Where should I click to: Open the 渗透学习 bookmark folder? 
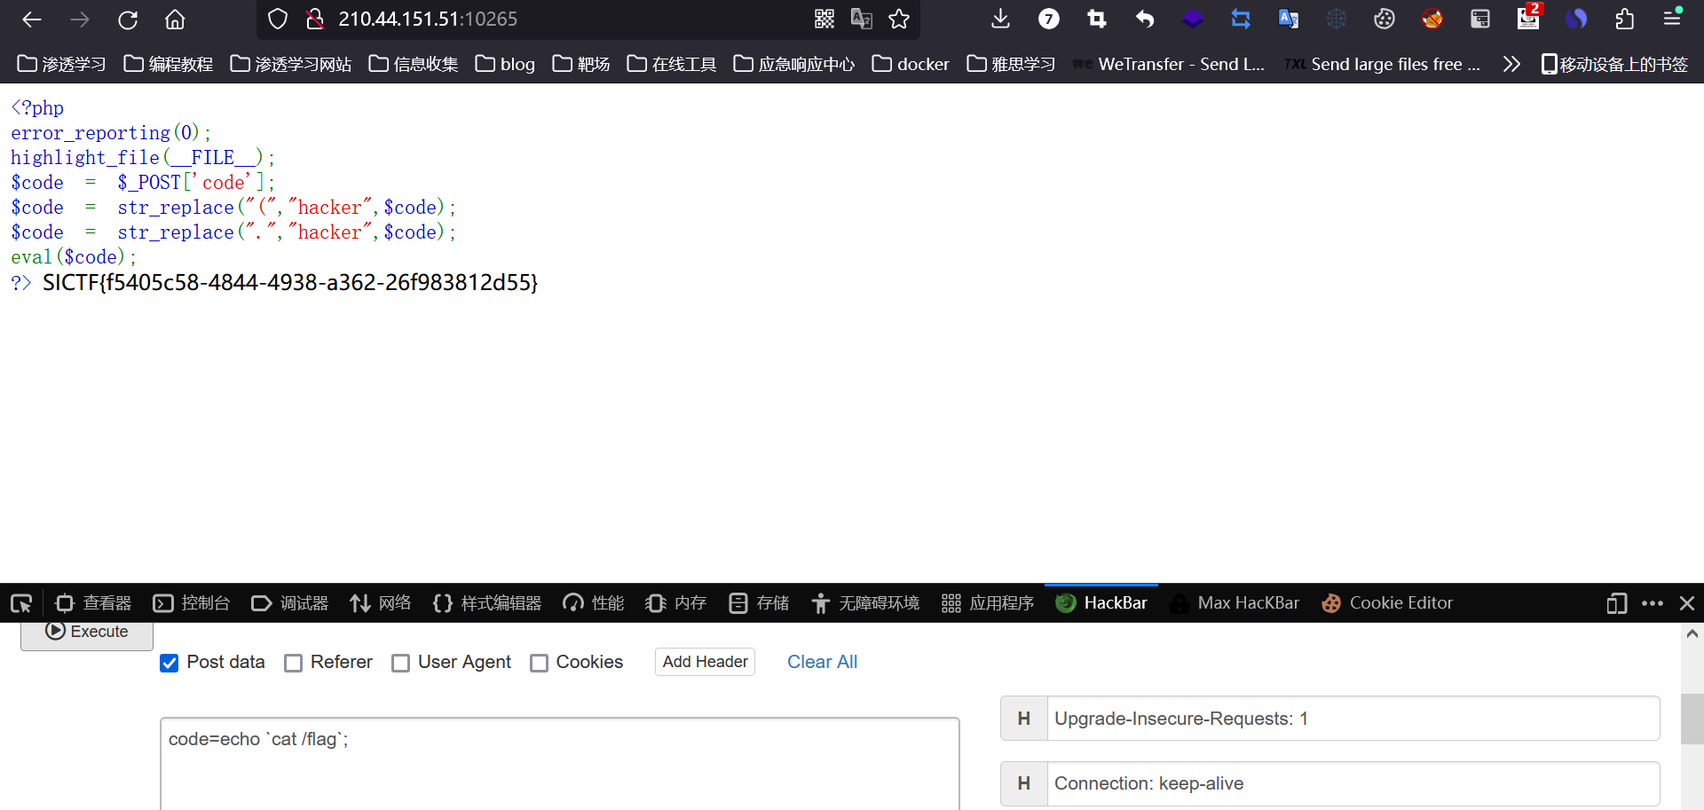pos(61,64)
